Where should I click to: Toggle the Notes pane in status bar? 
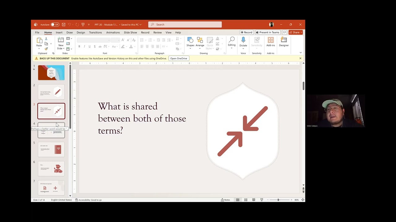pyautogui.click(x=226, y=200)
